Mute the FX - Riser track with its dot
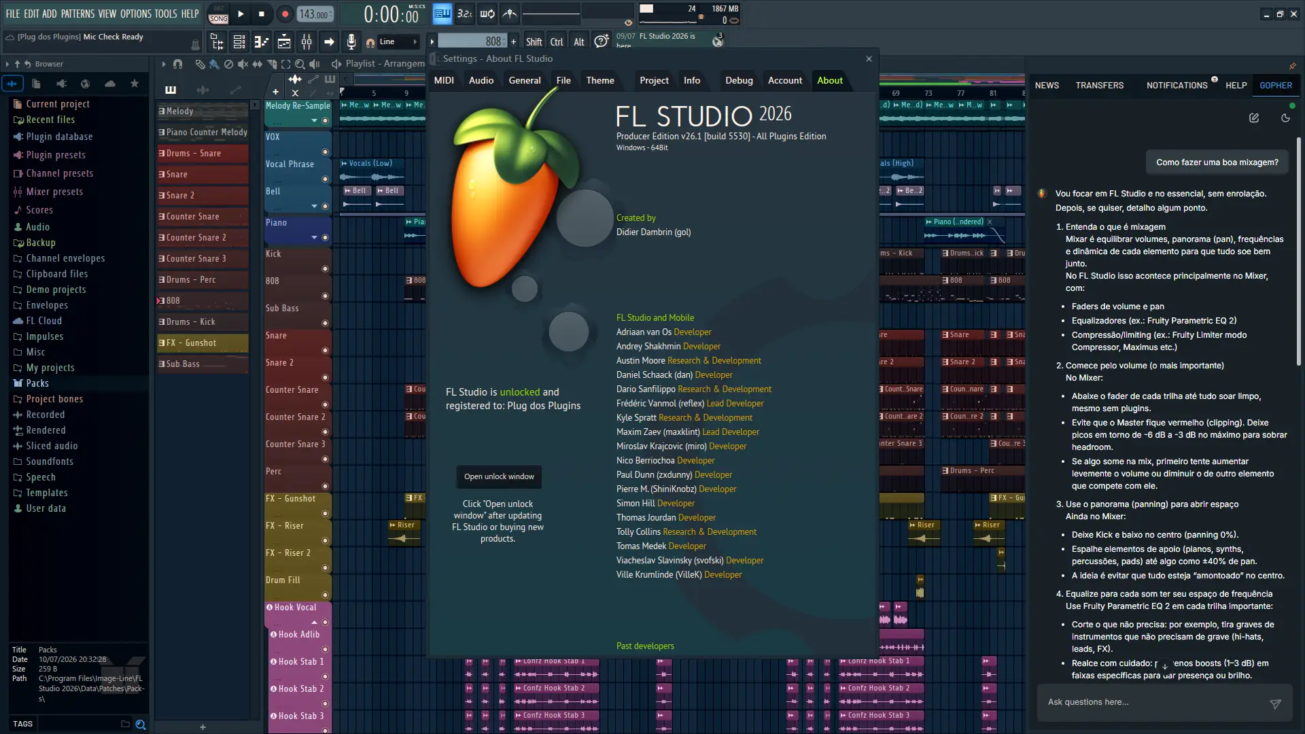 click(x=325, y=541)
